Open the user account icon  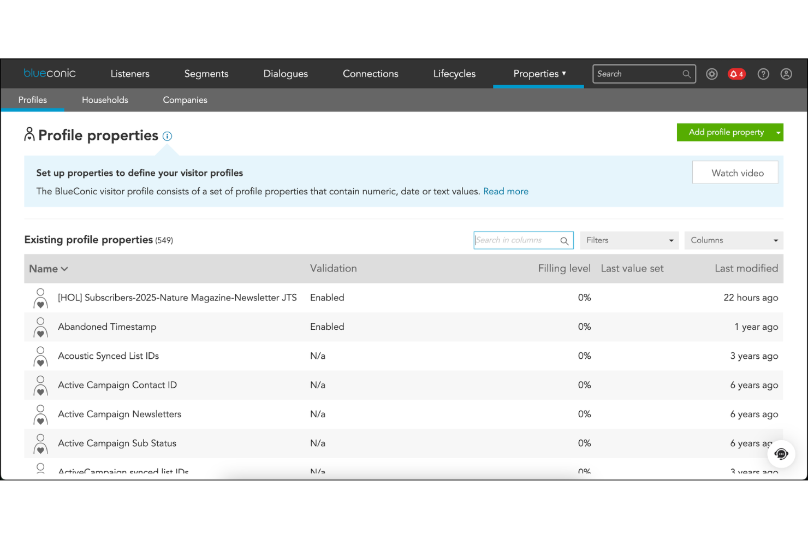(786, 74)
